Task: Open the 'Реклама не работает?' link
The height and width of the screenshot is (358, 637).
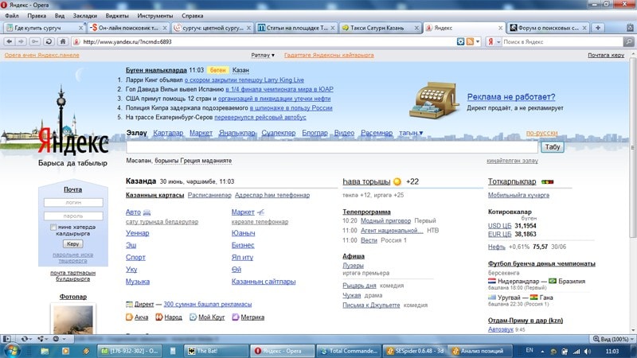Action: (511, 97)
